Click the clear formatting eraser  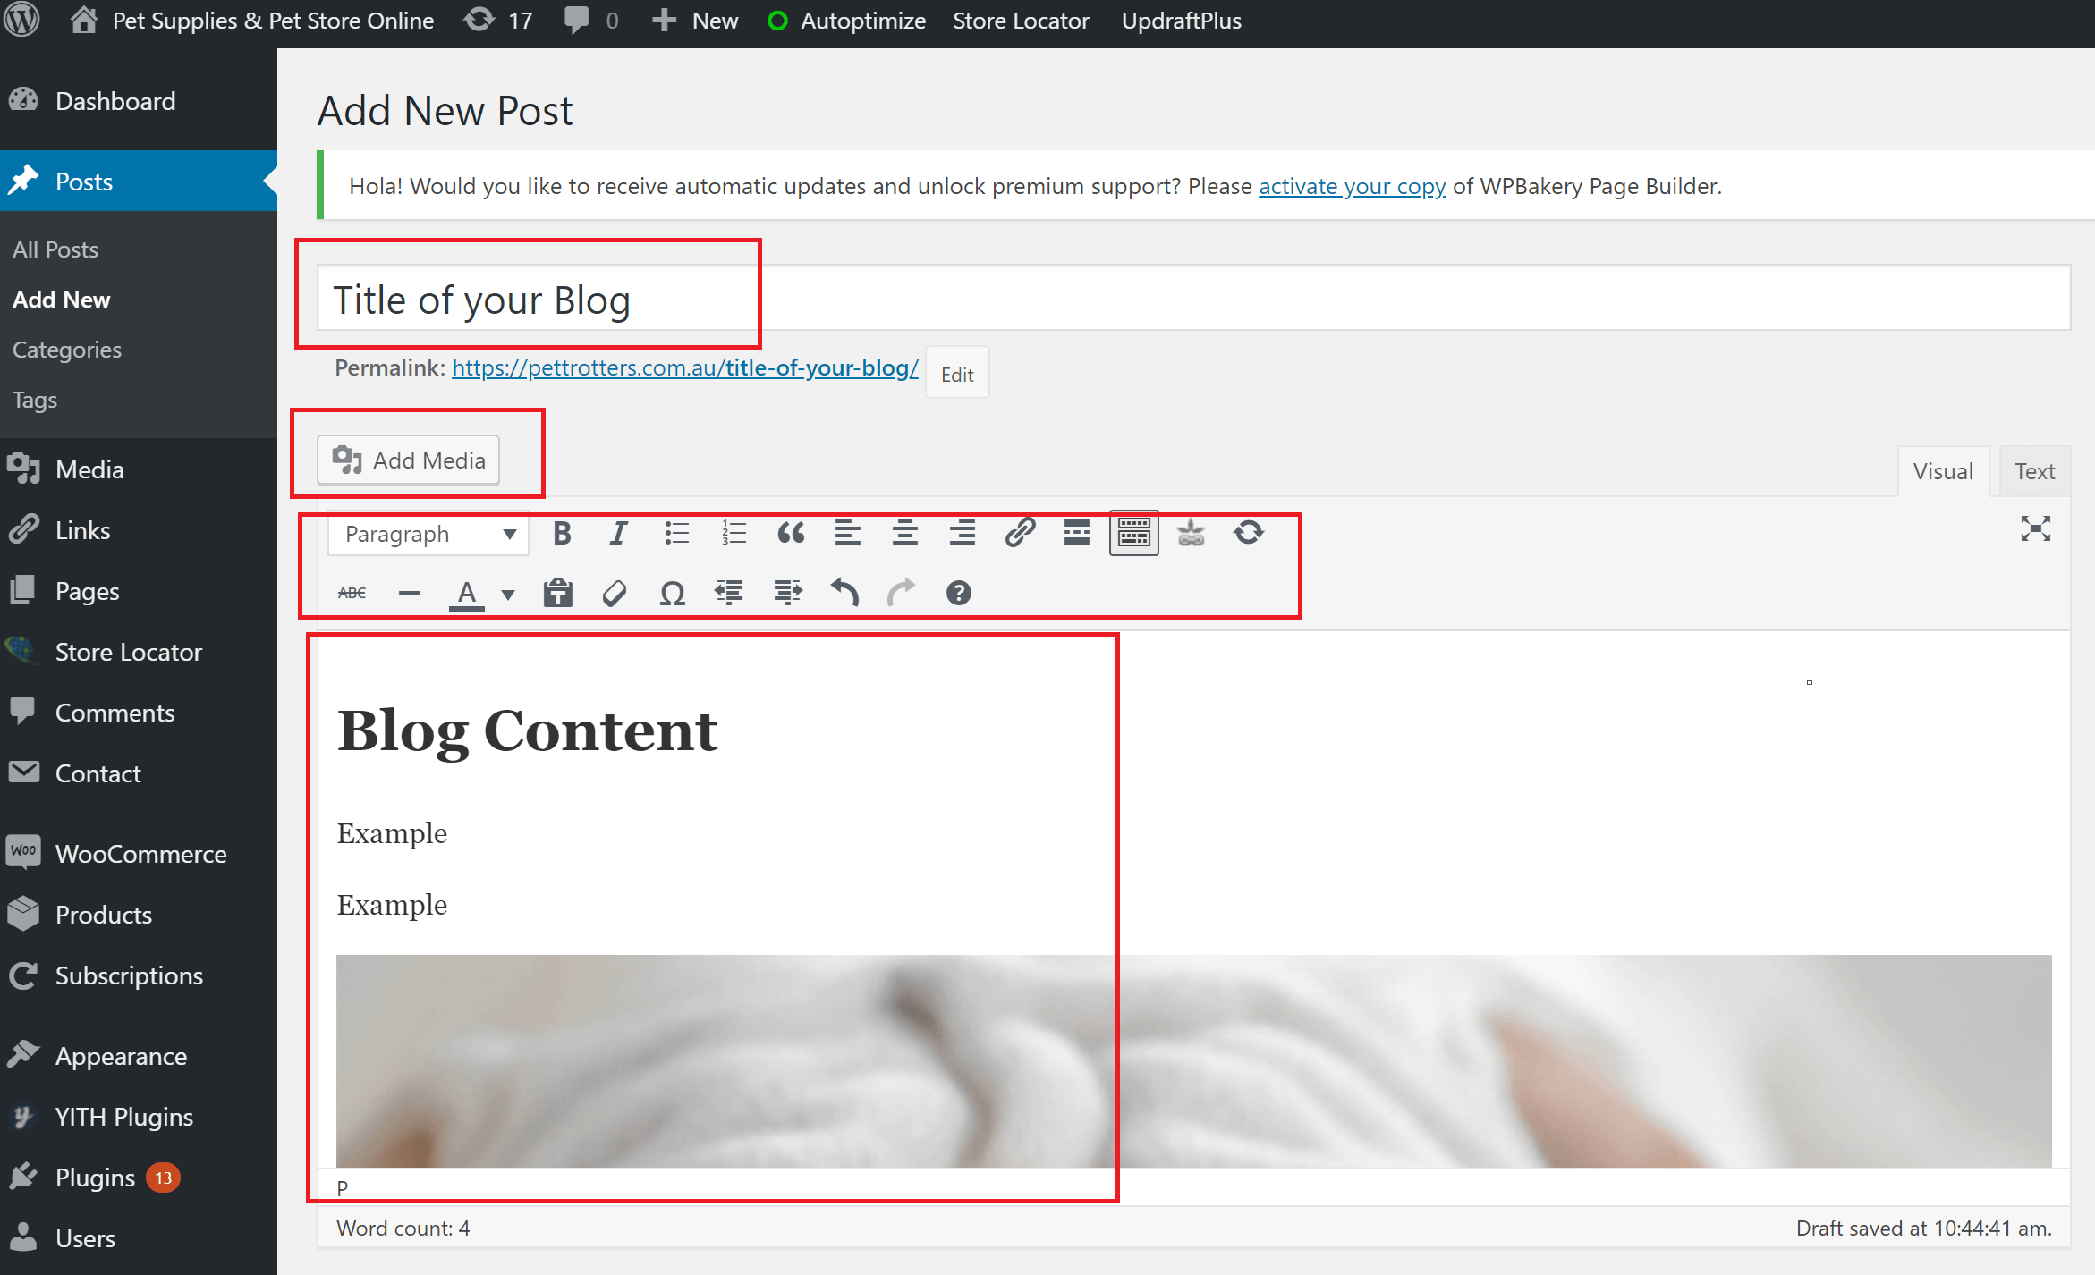(615, 593)
